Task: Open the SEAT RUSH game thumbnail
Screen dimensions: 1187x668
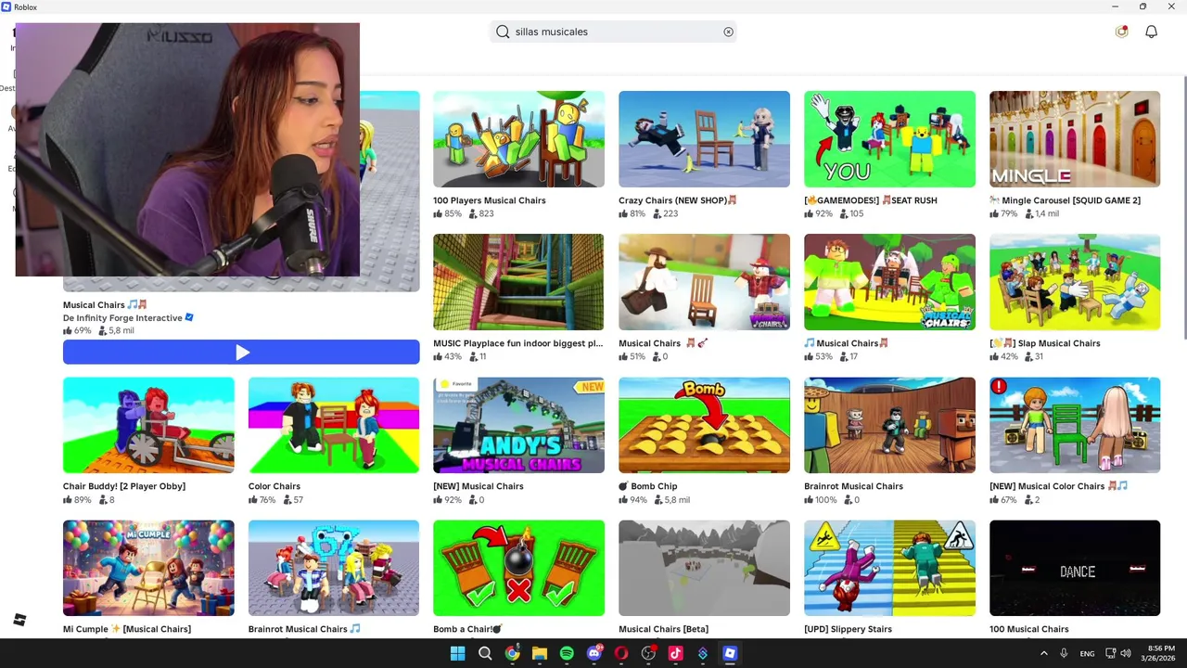Action: [889, 139]
